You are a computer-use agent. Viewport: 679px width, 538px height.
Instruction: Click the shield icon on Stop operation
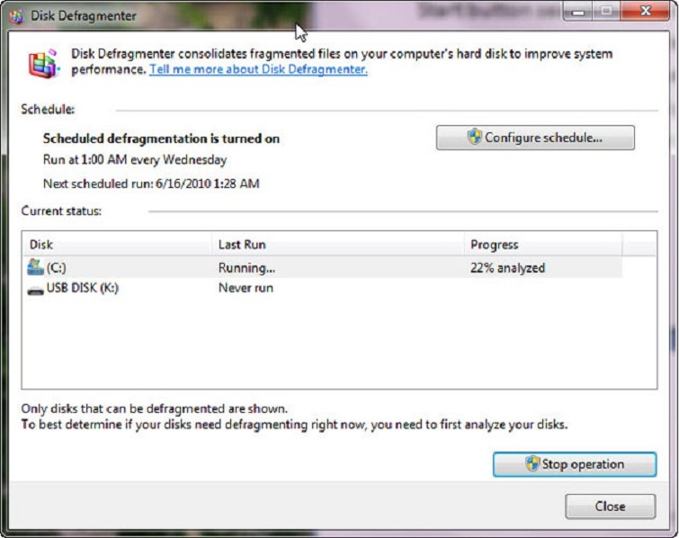(x=532, y=464)
